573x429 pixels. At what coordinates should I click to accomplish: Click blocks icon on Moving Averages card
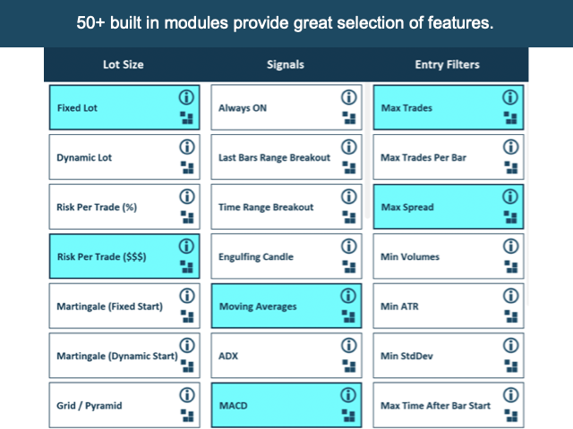(x=348, y=316)
